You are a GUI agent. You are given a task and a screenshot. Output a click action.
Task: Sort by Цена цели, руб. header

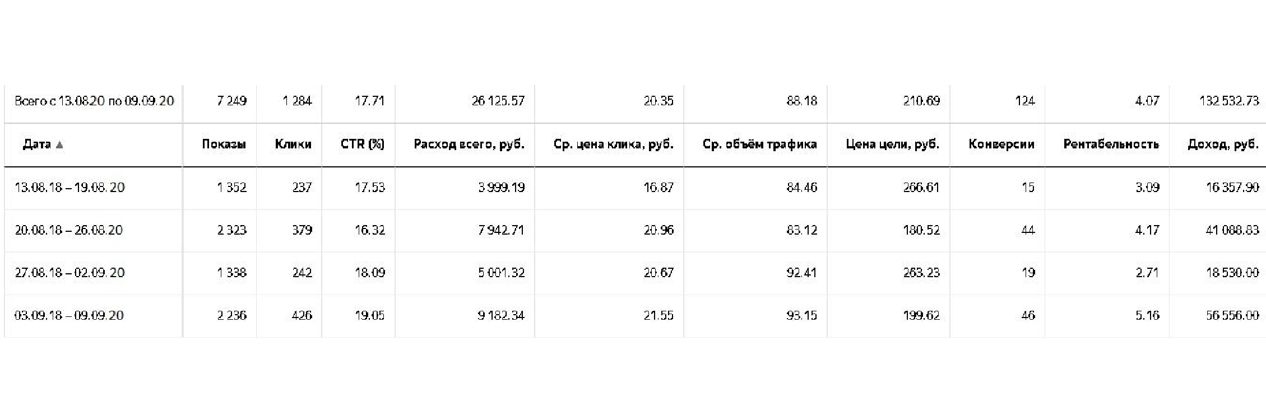pos(892,144)
